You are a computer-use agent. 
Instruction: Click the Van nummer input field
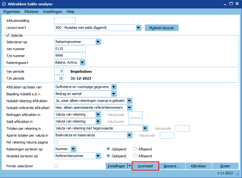(70, 49)
